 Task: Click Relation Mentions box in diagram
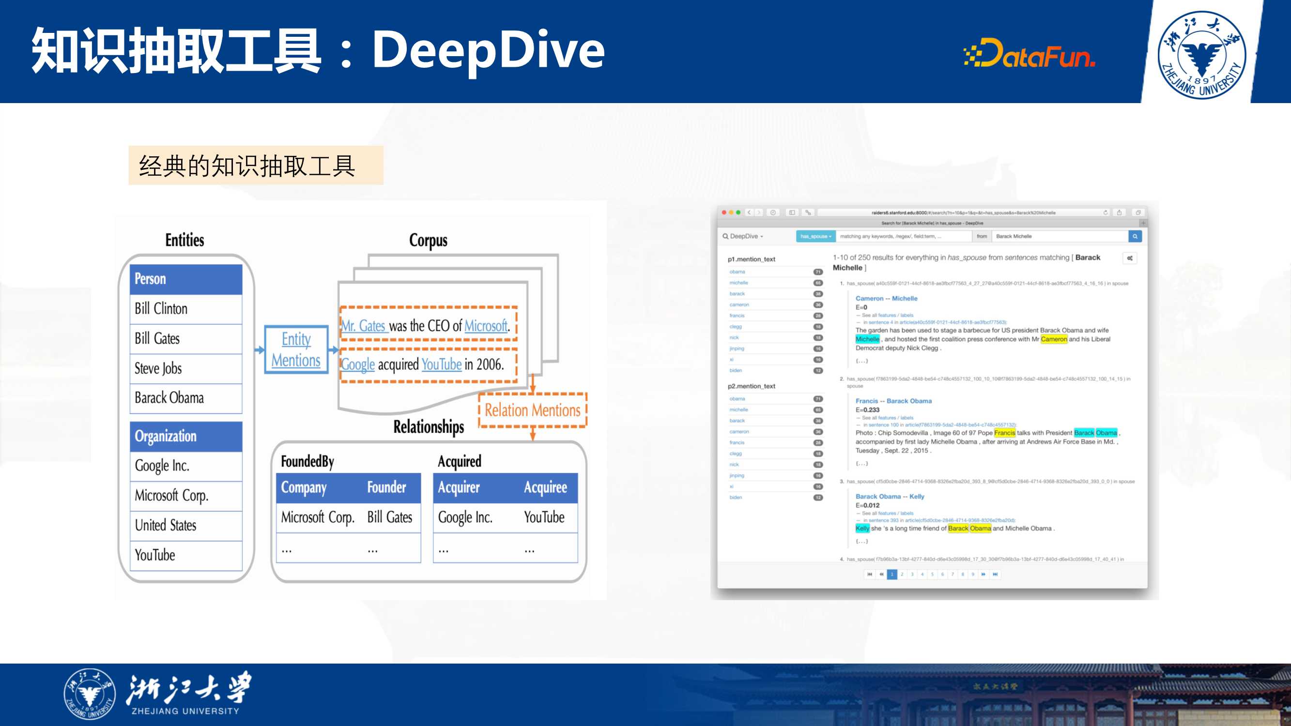coord(532,410)
